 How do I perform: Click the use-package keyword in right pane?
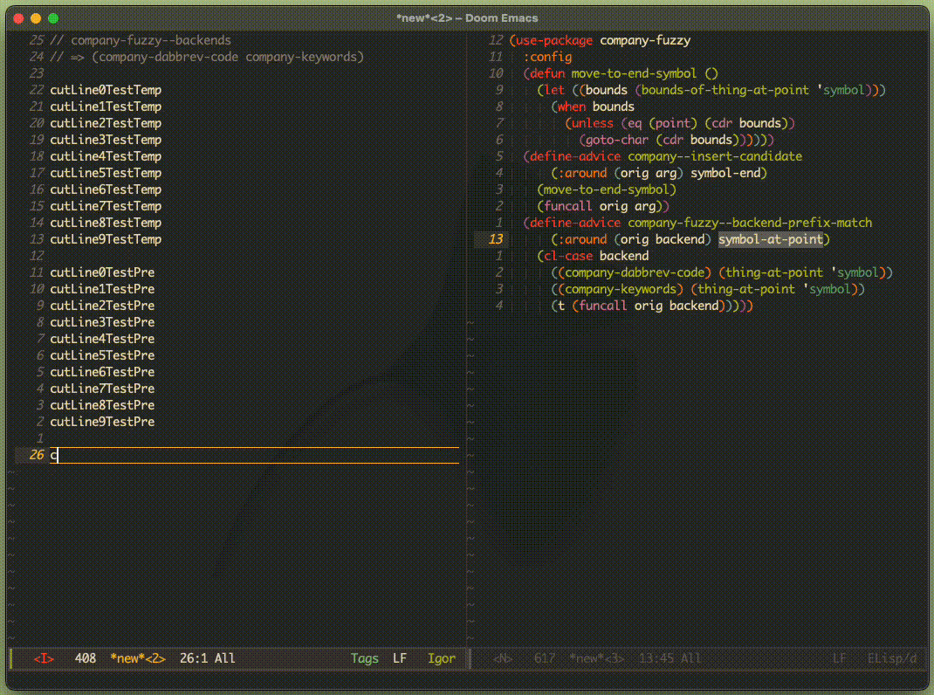[x=554, y=40]
